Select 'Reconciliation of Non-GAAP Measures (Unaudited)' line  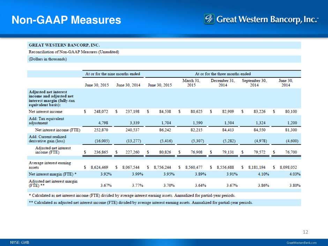[x=74, y=52]
